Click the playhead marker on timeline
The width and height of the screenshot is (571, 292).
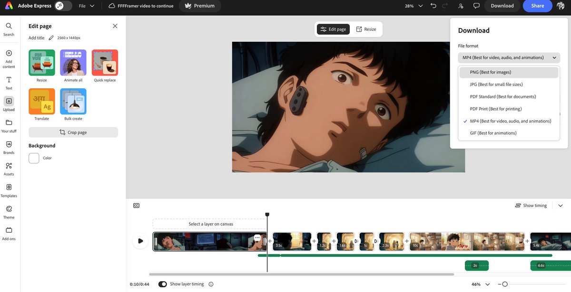[267, 215]
